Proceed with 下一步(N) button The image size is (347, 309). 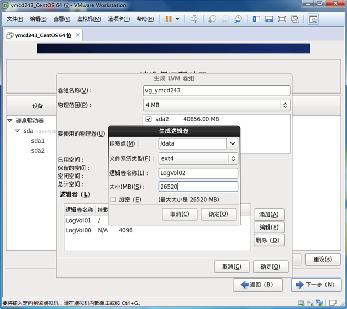click(x=316, y=285)
